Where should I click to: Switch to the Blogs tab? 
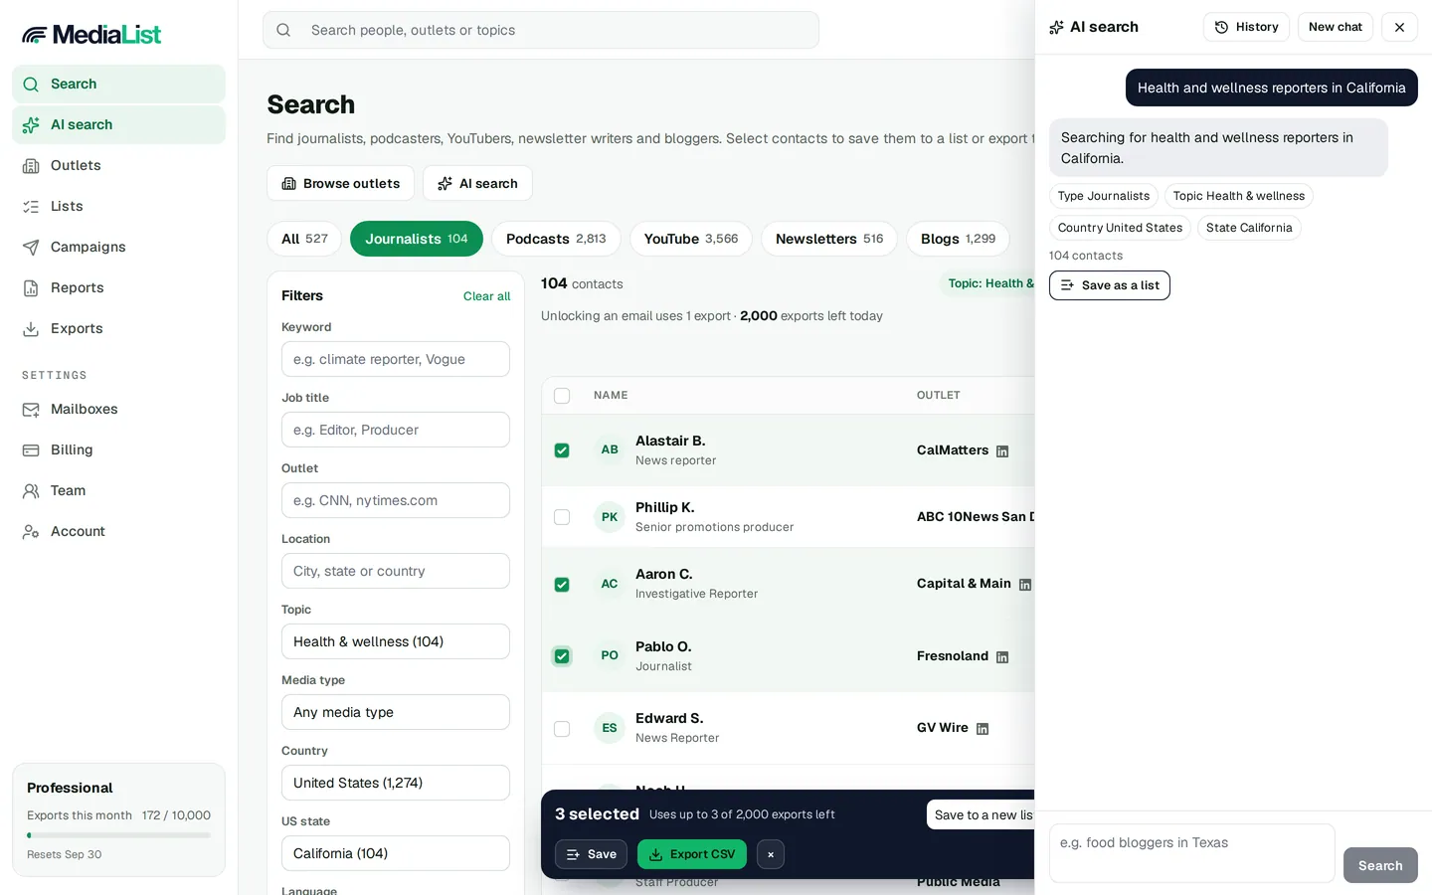coord(958,239)
